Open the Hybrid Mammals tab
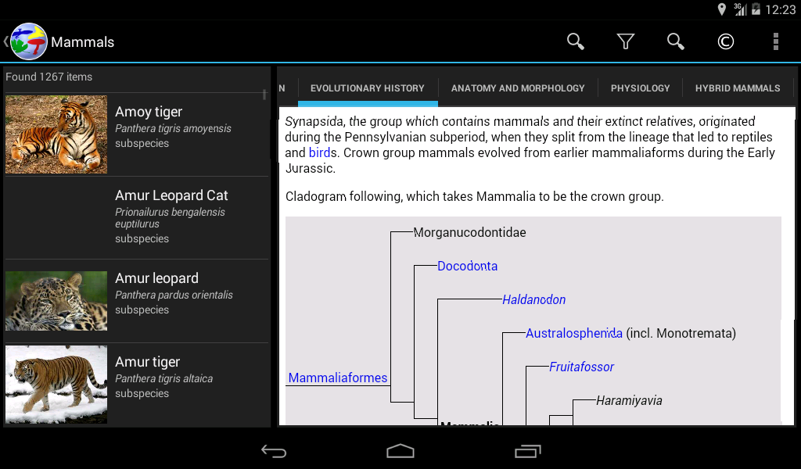Viewport: 801px width, 469px height. click(x=737, y=88)
